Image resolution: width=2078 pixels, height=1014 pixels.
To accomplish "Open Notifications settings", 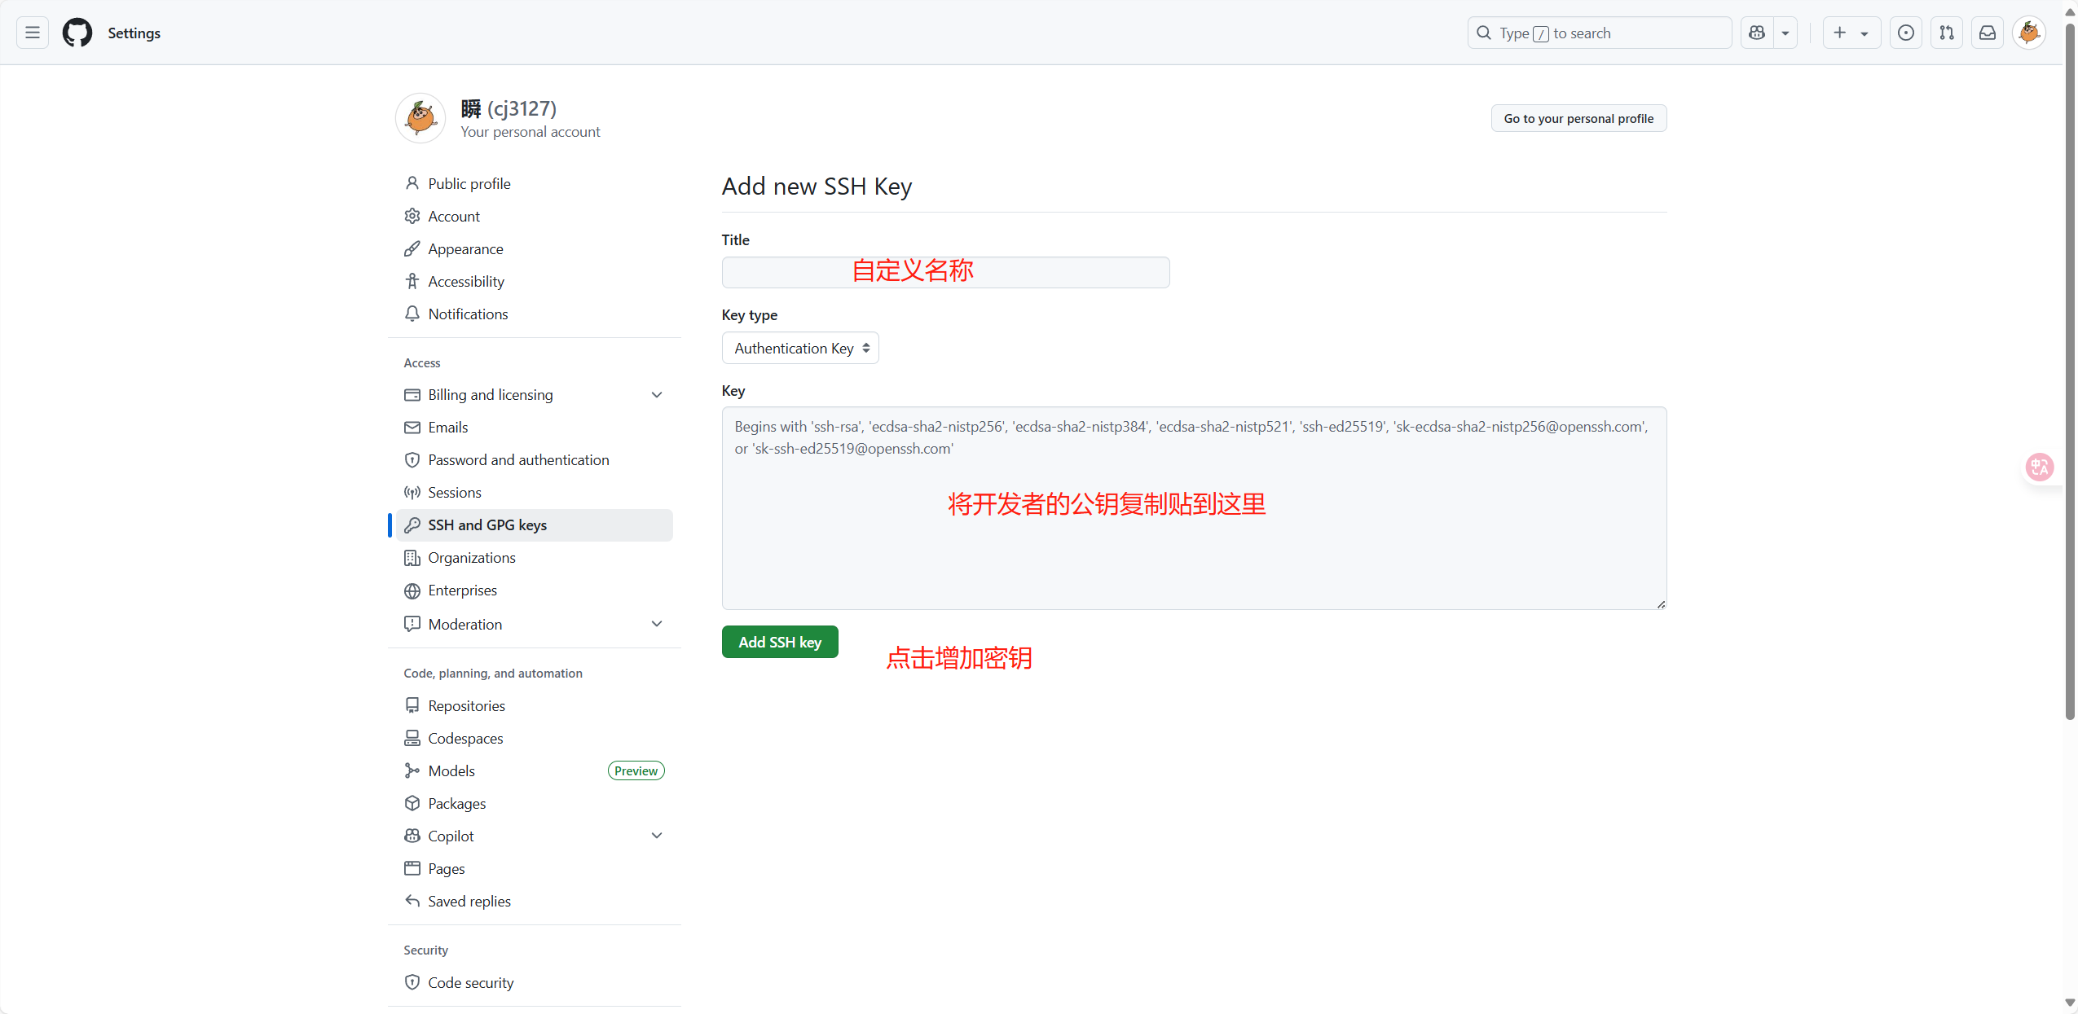I will click(x=535, y=314).
